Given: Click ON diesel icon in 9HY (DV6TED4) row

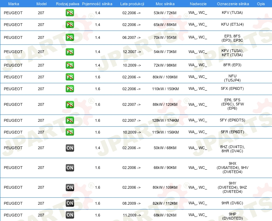Looking at the screenshot, I should tap(70, 187).
